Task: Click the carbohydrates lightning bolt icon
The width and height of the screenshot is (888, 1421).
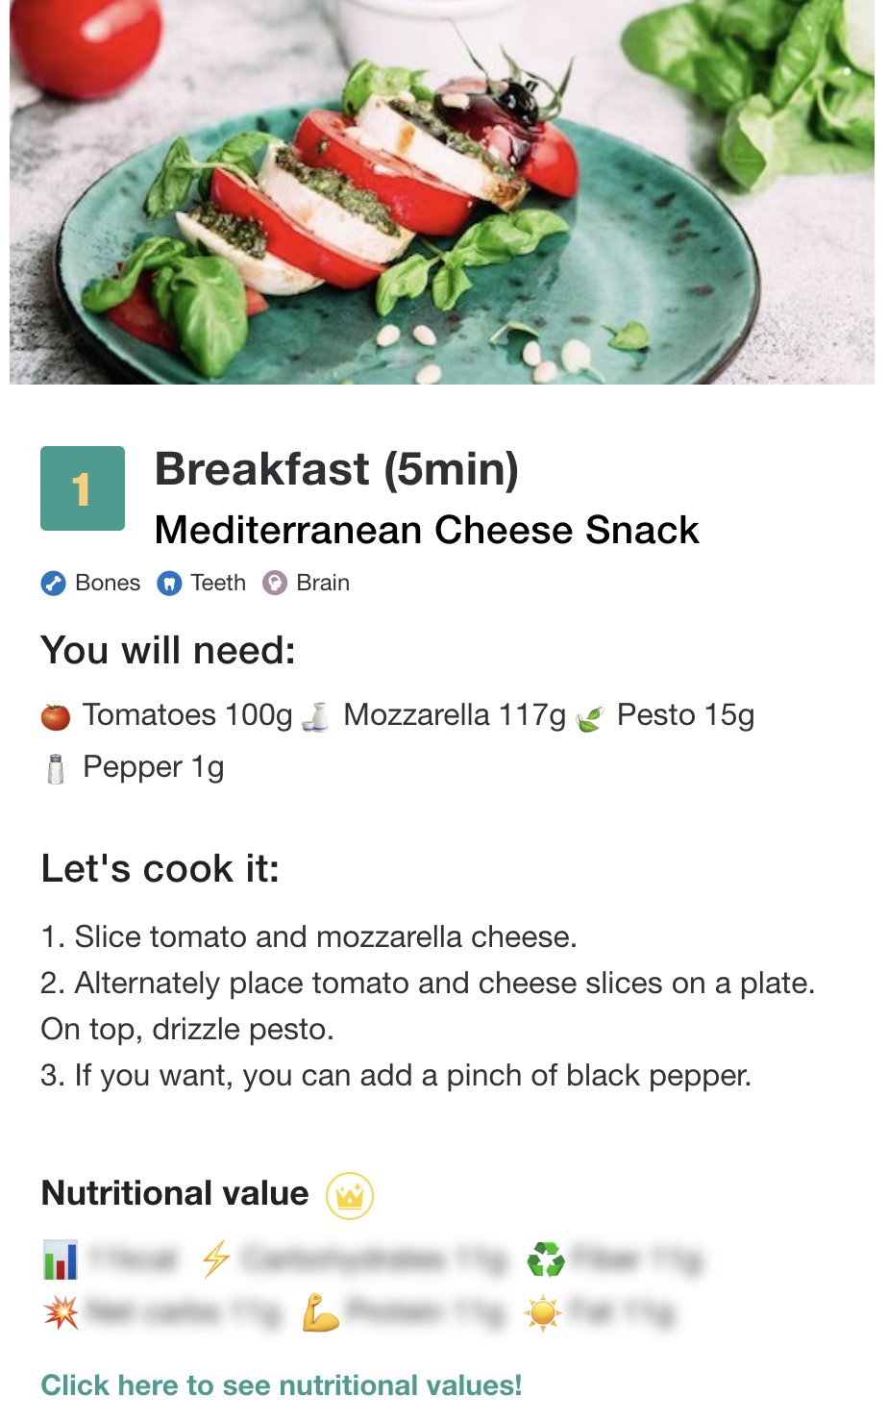Action: click(x=216, y=1259)
